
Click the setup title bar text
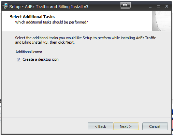click(49, 7)
